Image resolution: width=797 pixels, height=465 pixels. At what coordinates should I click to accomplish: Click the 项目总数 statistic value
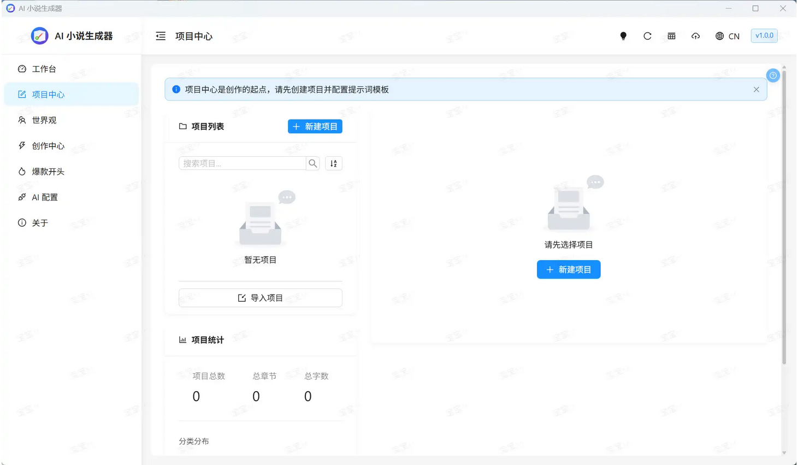(x=196, y=397)
